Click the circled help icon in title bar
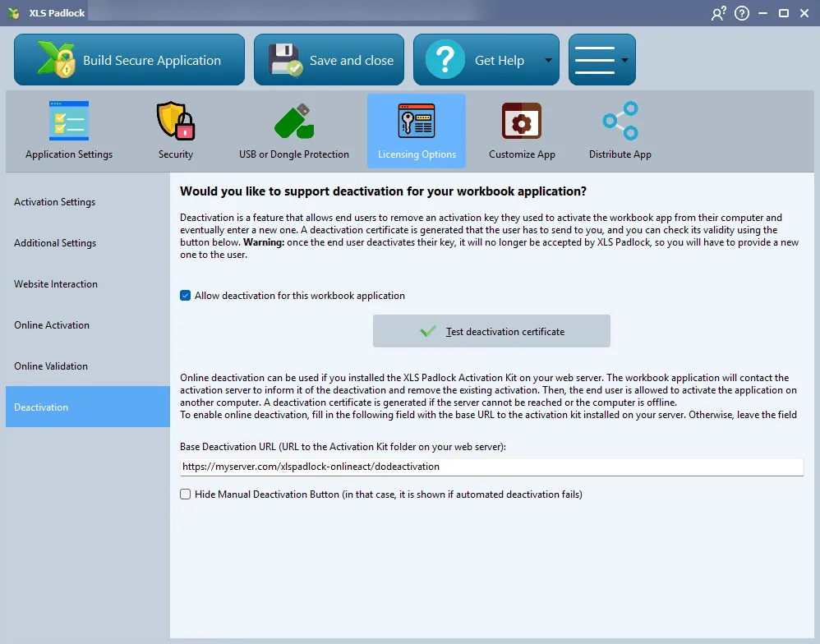The image size is (820, 644). point(742,13)
